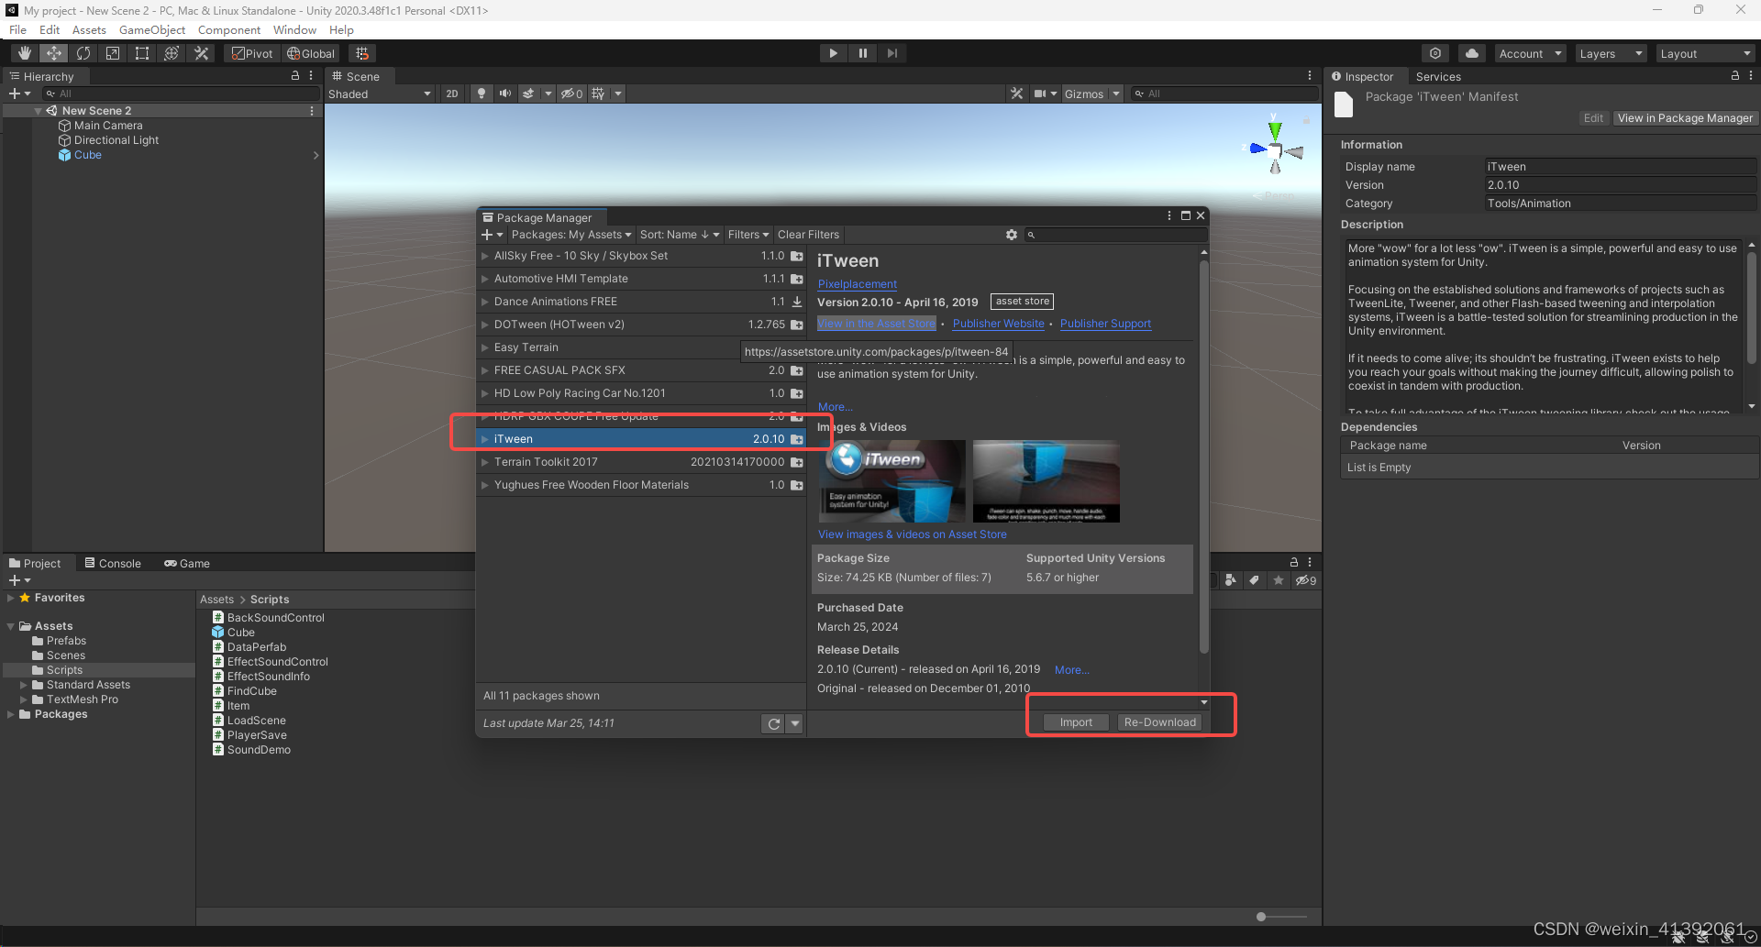Expand the Packages folder in Project
The width and height of the screenshot is (1761, 947).
pyautogui.click(x=11, y=714)
